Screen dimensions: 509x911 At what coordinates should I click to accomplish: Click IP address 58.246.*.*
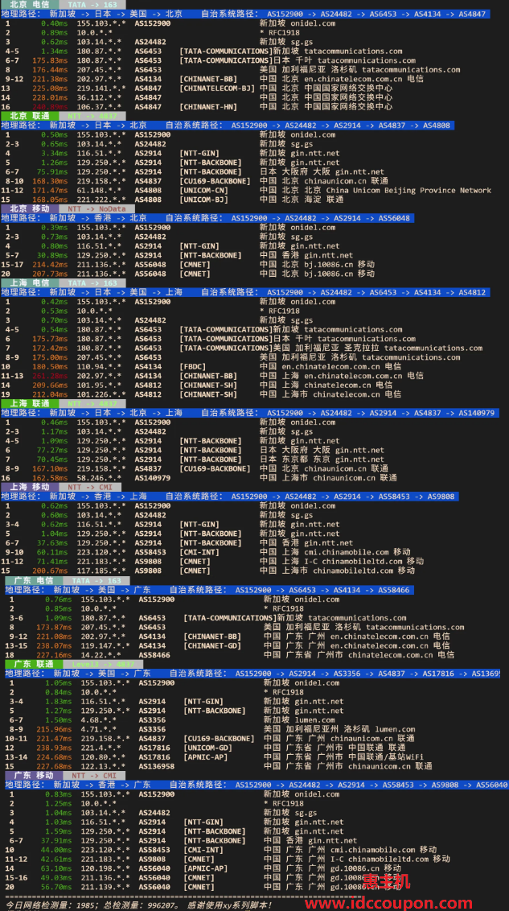coord(99,478)
